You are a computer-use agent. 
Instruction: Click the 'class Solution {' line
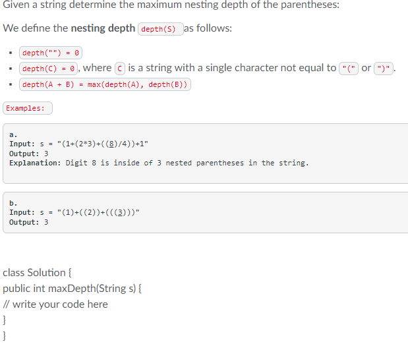[x=37, y=273]
